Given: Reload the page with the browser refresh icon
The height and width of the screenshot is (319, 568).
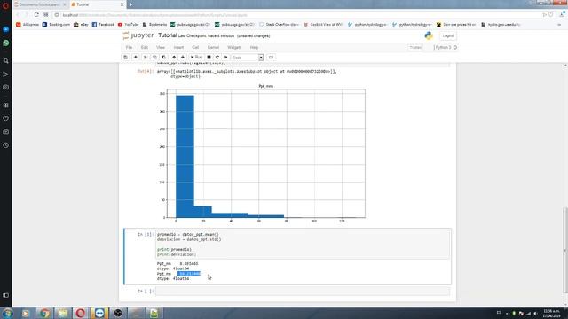Looking at the screenshot, I should pos(36,15).
